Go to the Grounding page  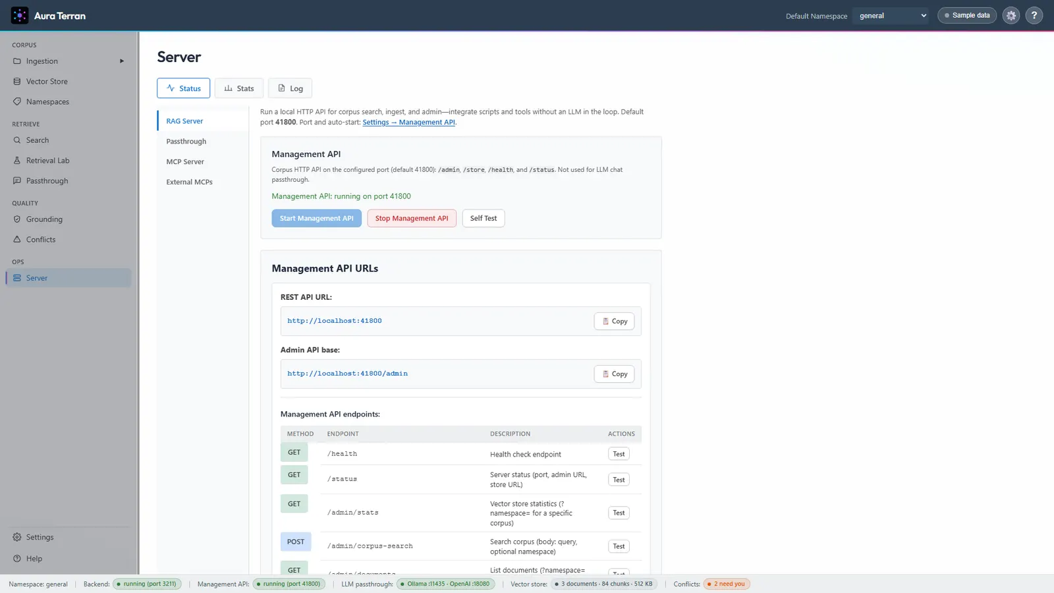coord(69,219)
